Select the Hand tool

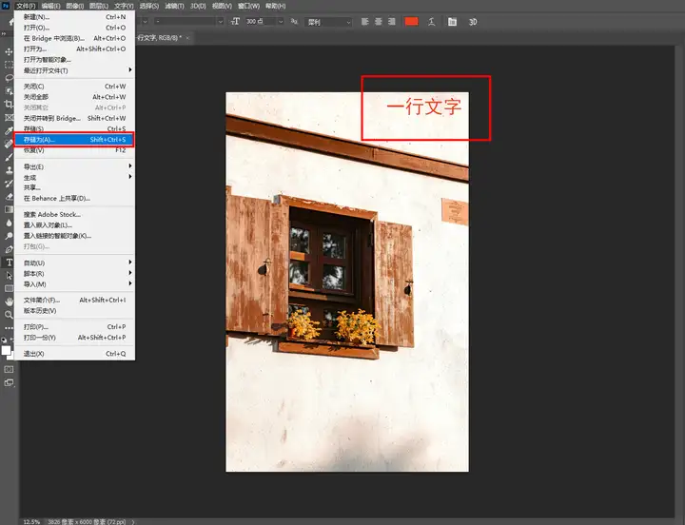click(x=9, y=301)
